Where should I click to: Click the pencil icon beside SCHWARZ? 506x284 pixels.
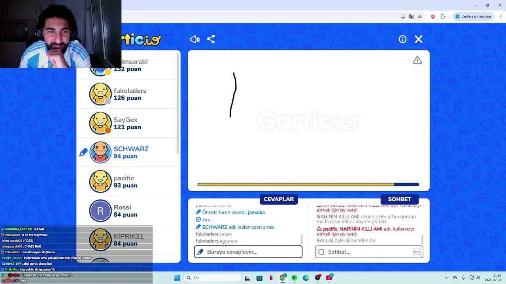point(83,152)
